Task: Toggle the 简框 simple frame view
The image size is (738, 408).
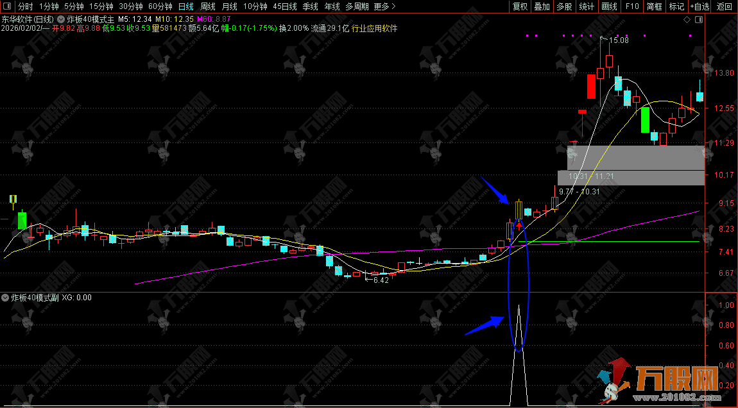Action: point(655,6)
